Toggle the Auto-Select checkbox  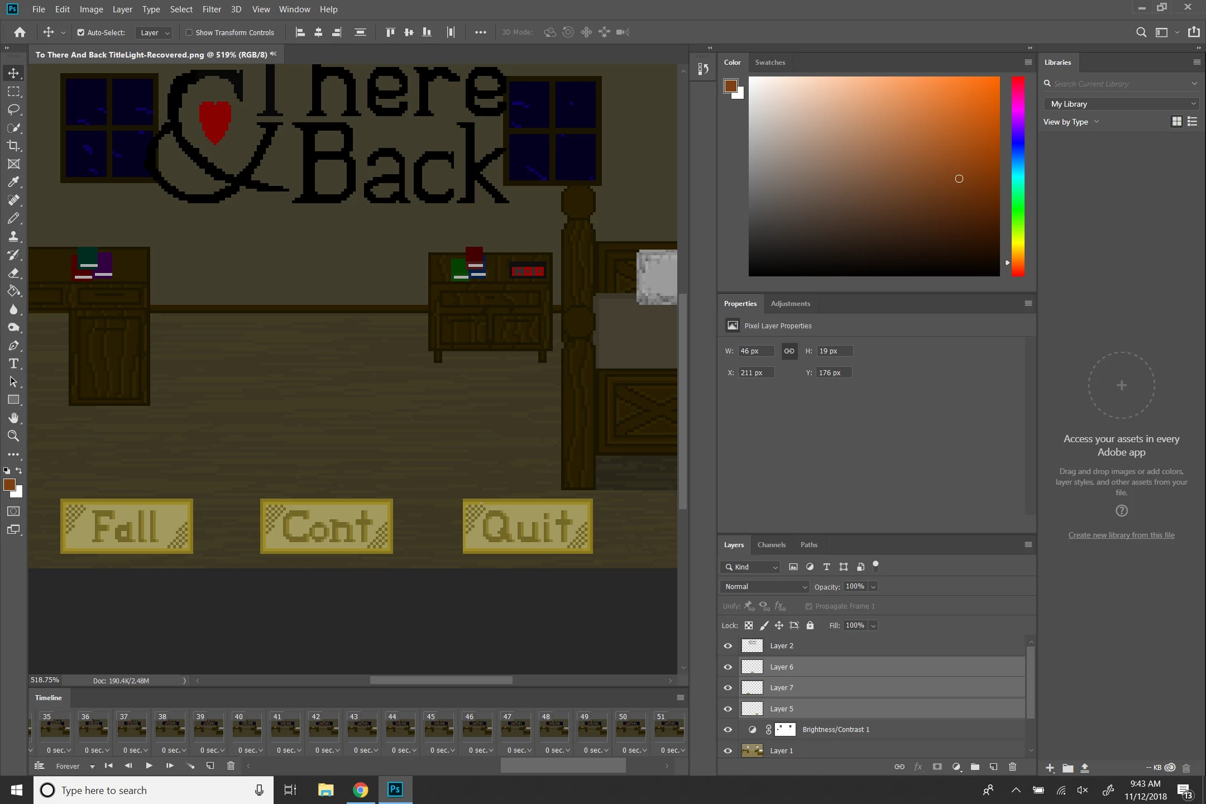tap(81, 32)
